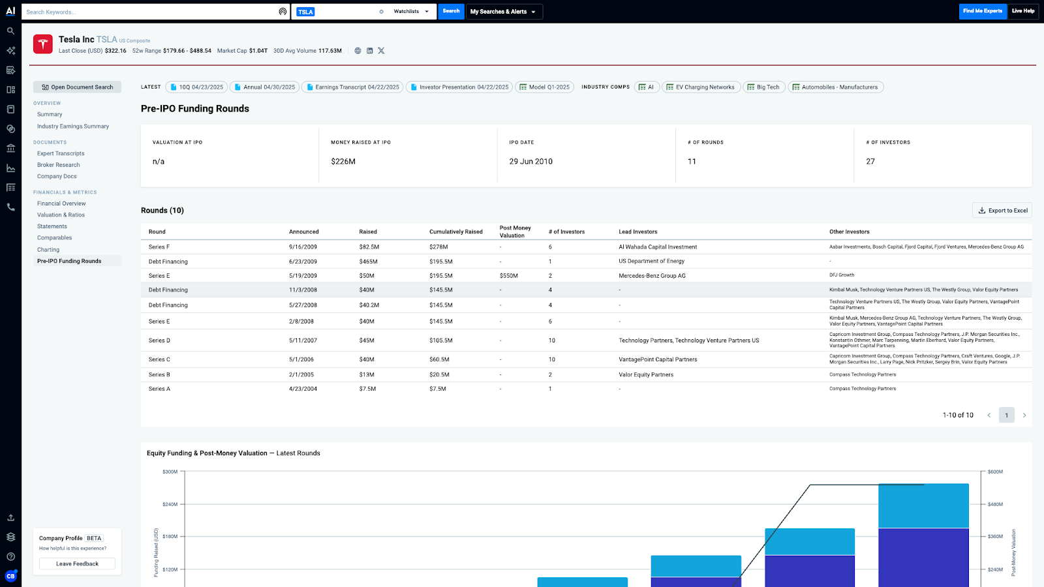This screenshot has width=1044, height=587.
Task: Click the Leave Feedback button
Action: pos(77,564)
